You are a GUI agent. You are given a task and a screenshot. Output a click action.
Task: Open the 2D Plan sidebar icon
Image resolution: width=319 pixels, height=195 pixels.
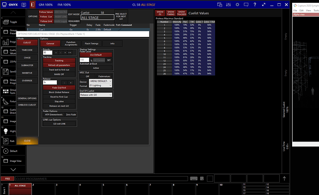(6, 62)
